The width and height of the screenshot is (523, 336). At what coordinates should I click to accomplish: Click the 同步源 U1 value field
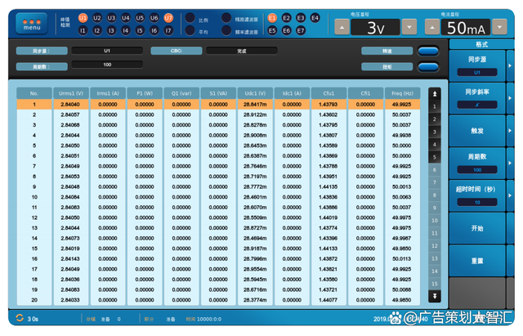click(x=107, y=51)
